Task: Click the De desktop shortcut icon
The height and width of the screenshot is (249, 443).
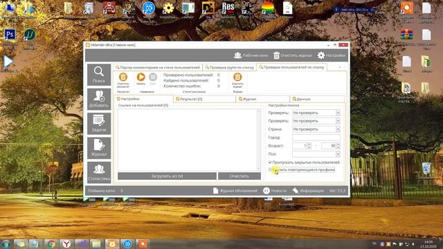Action: click(208, 8)
